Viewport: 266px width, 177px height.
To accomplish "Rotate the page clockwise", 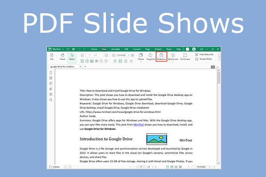I will pos(101,61).
